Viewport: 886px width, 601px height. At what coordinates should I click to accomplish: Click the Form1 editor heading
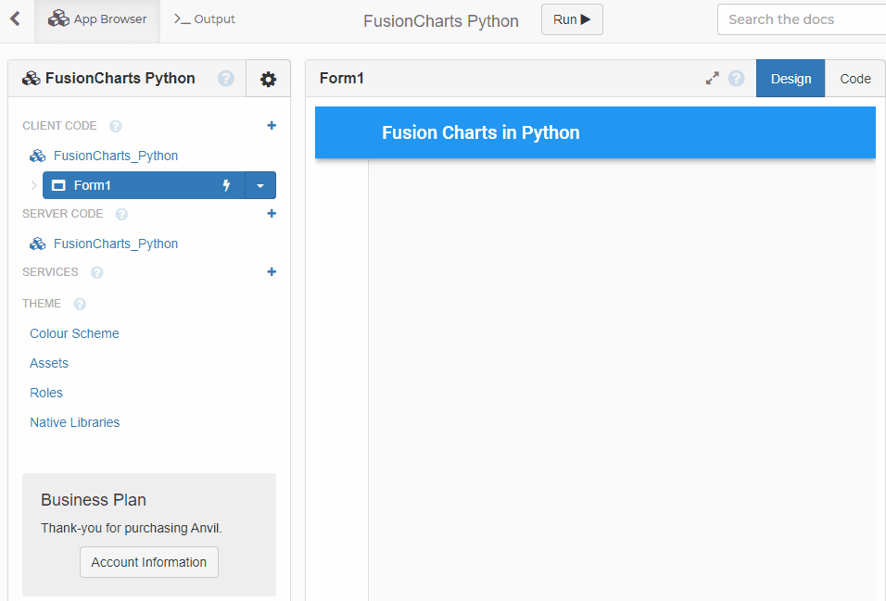[342, 78]
